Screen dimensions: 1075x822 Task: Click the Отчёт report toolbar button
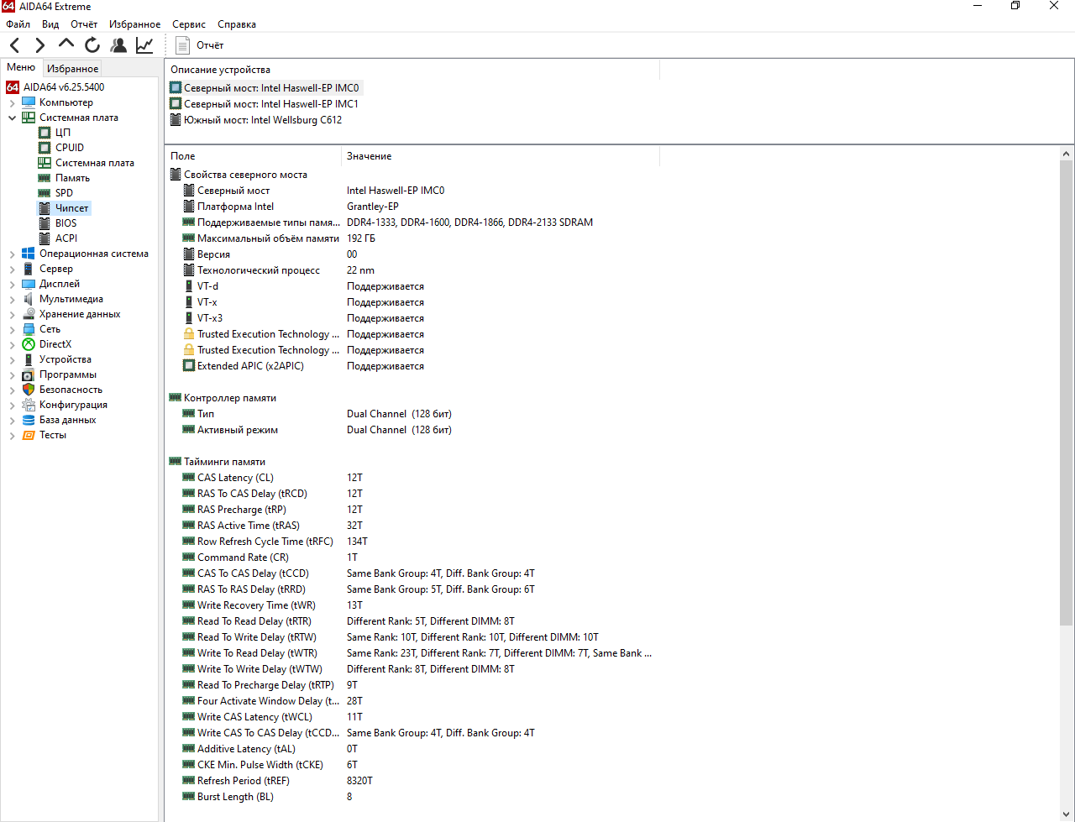click(x=200, y=45)
